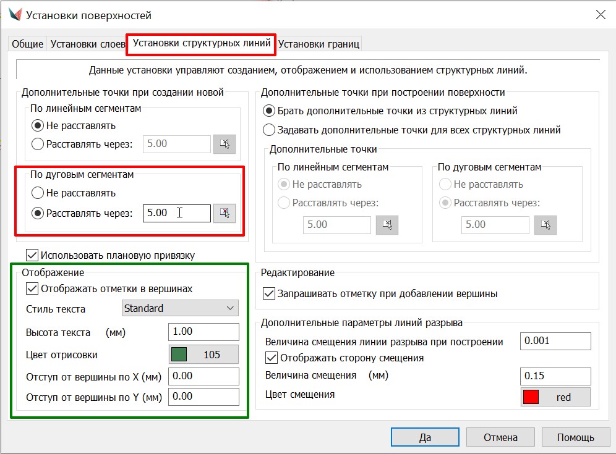Disable 'Отображать отметки в вершинах' checkbox

point(32,288)
